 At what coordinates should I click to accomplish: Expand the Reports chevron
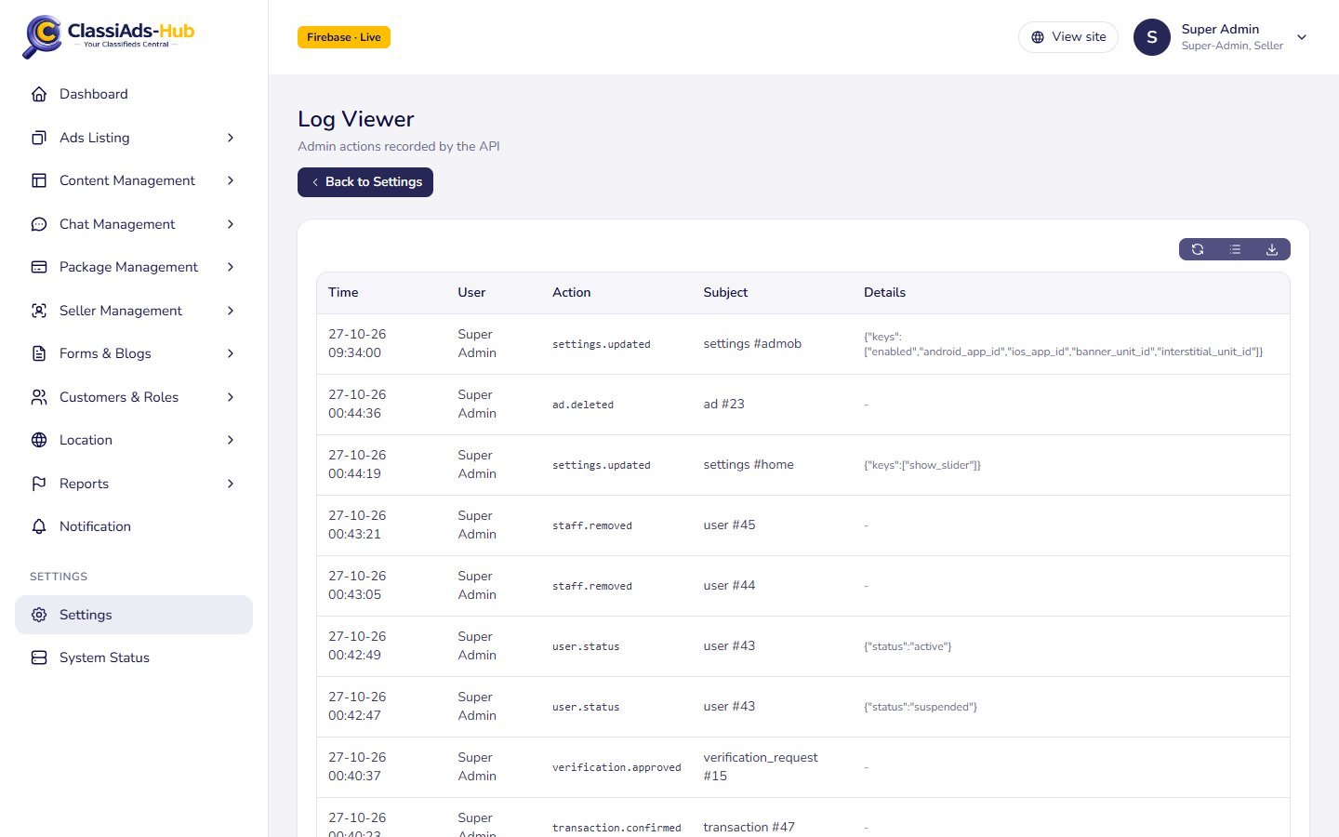[x=231, y=484]
